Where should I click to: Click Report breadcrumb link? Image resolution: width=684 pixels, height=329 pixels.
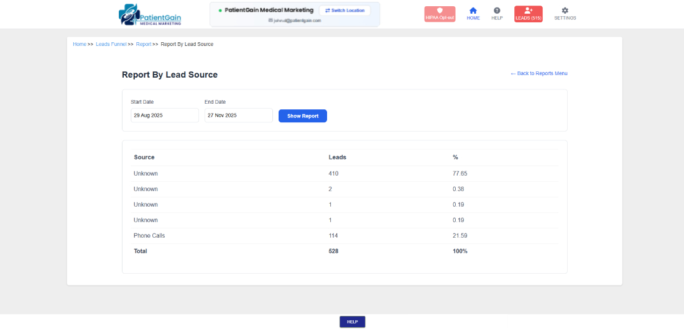(144, 44)
